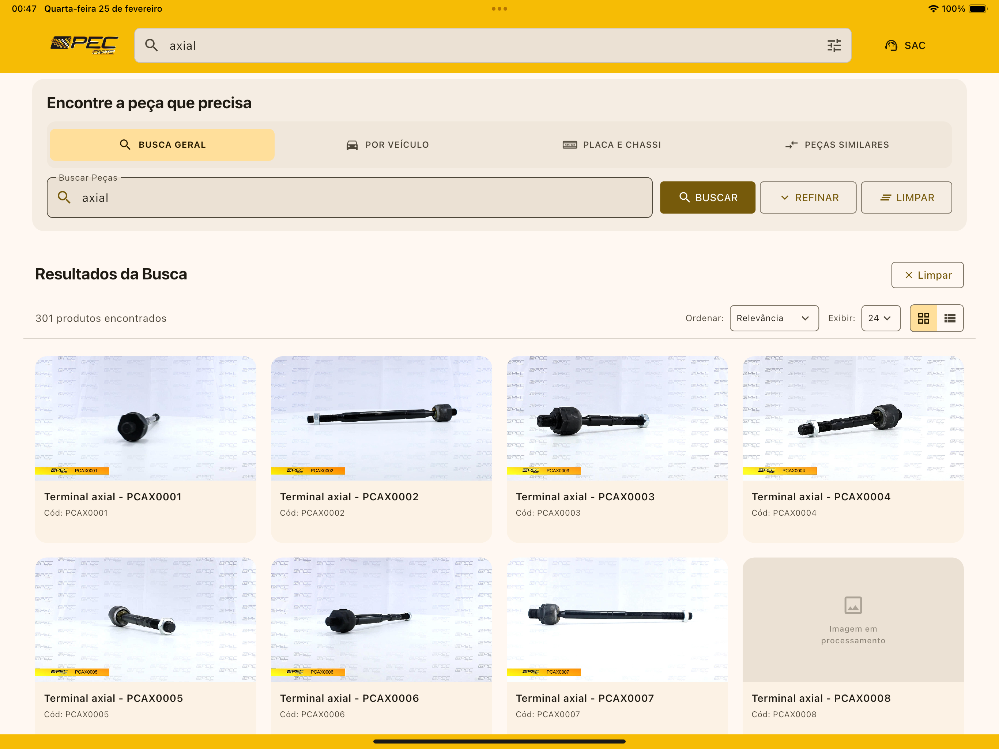Click the LIMPAR button beside REFINAR
This screenshot has width=999, height=749.
906,197
